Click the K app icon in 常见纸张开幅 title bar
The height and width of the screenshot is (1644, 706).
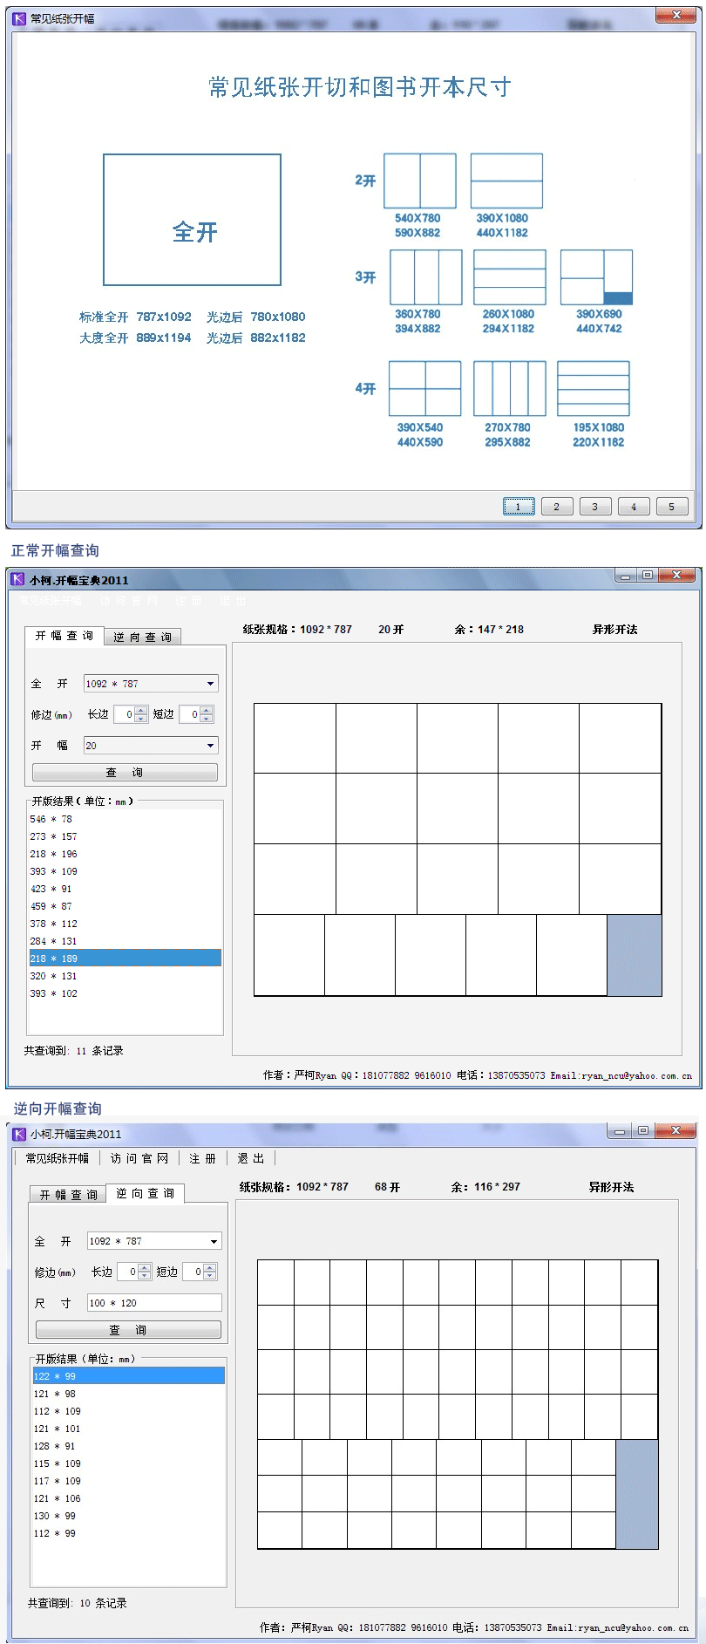coord(19,18)
